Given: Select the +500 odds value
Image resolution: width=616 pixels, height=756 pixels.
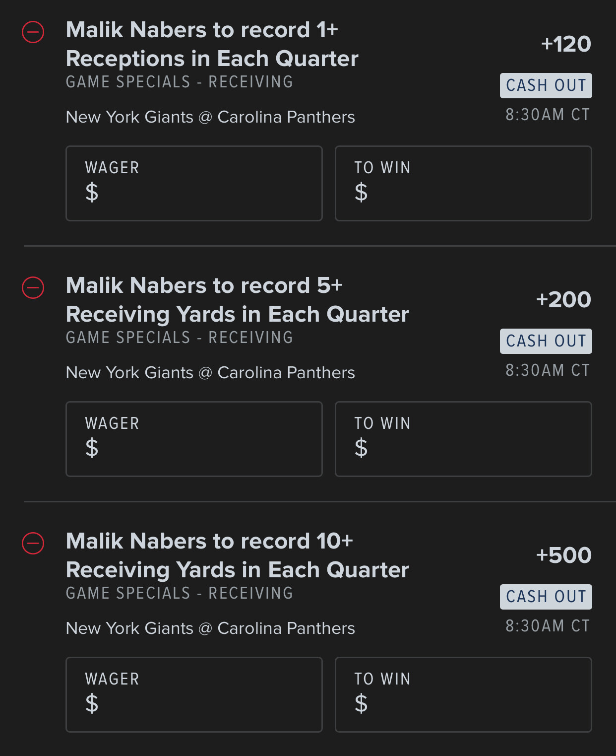Looking at the screenshot, I should 563,555.
